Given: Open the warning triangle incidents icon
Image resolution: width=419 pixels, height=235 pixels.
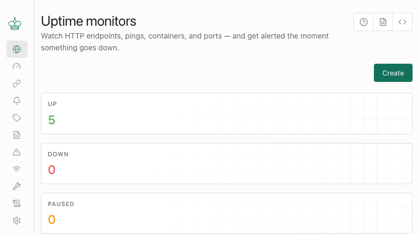Looking at the screenshot, I should (x=17, y=152).
